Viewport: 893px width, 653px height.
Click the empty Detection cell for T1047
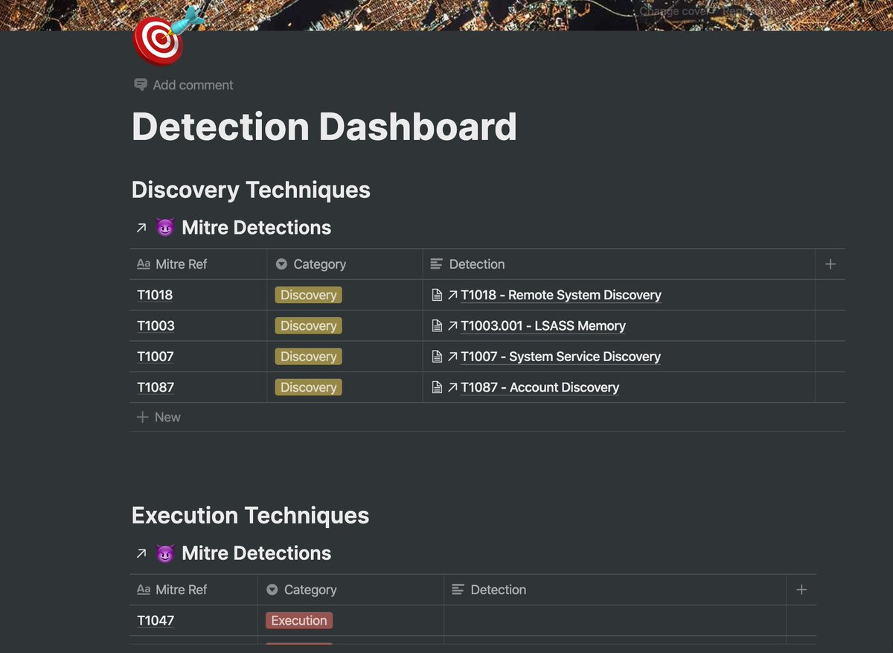615,620
